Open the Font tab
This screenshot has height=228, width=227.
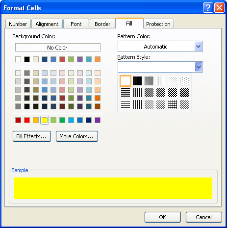pos(76,24)
